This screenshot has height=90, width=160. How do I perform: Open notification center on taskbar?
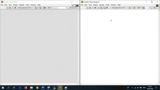[x=156, y=88]
